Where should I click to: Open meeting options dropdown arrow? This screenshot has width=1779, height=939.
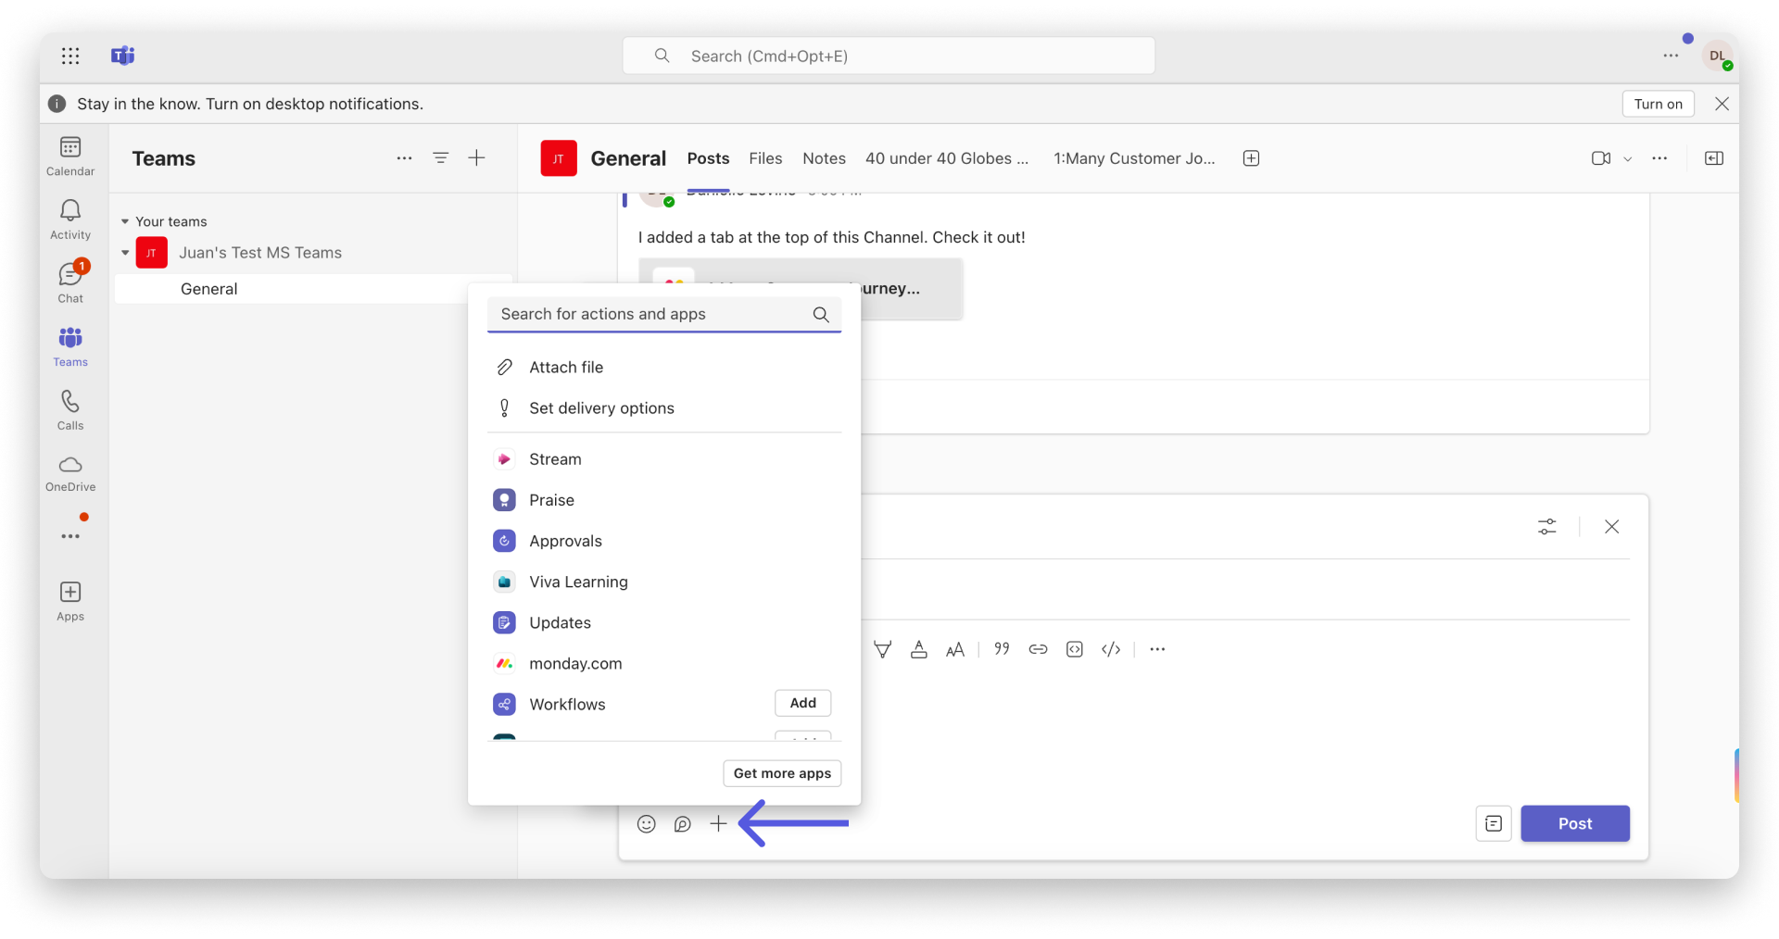tap(1627, 159)
